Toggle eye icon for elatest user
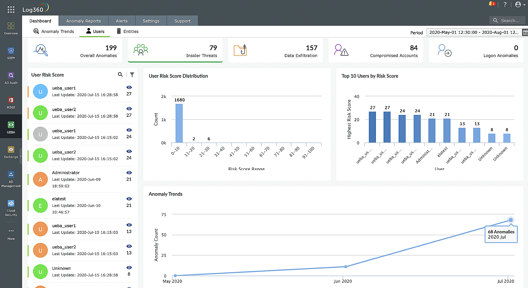528x288 pixels. click(x=129, y=199)
